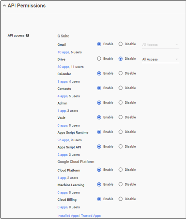Open the Trusted Apps link
187x219 pixels.
pos(91,216)
